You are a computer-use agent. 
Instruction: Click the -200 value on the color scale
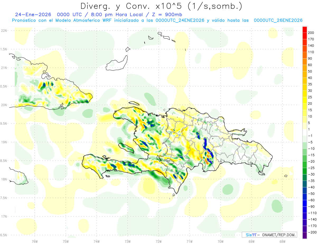312,232
